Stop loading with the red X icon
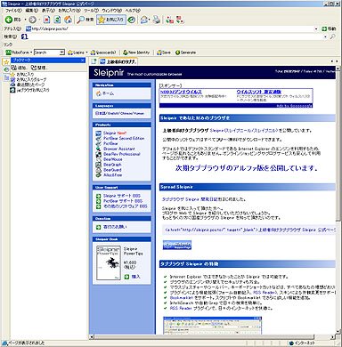 pos(47,20)
